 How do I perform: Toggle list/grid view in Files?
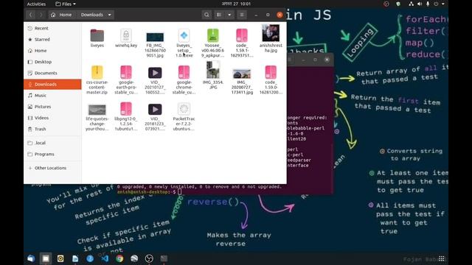219,15
